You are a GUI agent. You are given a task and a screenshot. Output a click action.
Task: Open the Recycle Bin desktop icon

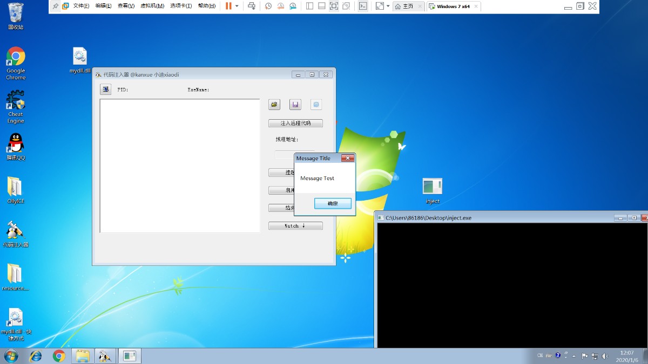(16, 16)
